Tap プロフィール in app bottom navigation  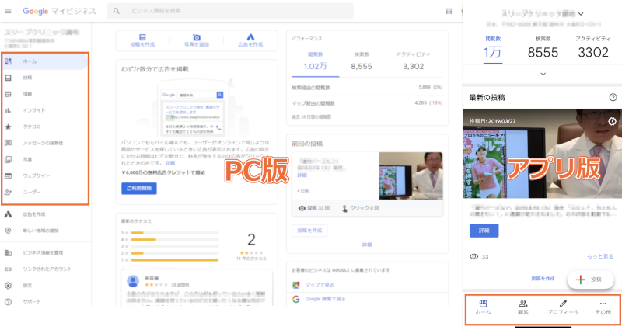[563, 307]
